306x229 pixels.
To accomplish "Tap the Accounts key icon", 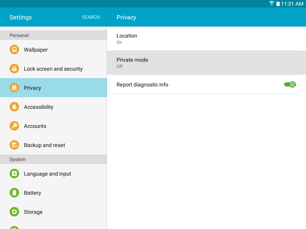I will pyautogui.click(x=14, y=126).
